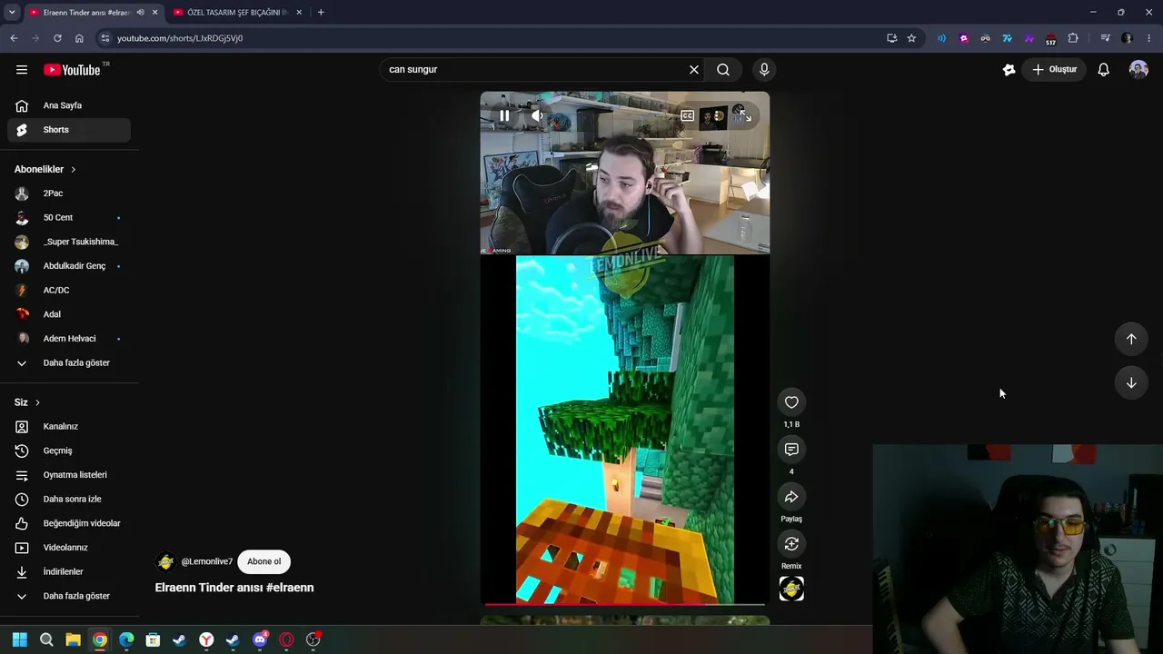Expand the Siz list 'Daha fazla göster'
This screenshot has height=654, width=1163.
click(x=69, y=596)
